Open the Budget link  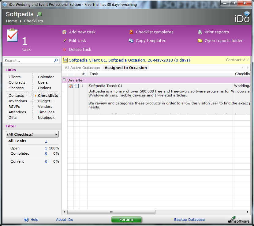pyautogui.click(x=44, y=101)
